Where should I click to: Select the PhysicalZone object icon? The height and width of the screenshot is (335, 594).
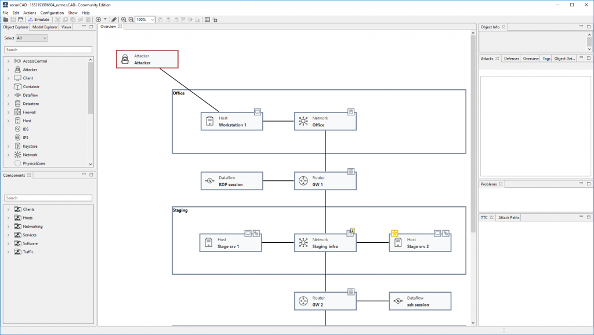[17, 163]
